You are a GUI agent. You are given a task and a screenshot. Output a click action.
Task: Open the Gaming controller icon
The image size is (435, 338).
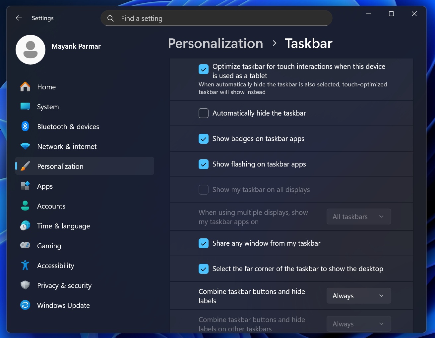[25, 246]
